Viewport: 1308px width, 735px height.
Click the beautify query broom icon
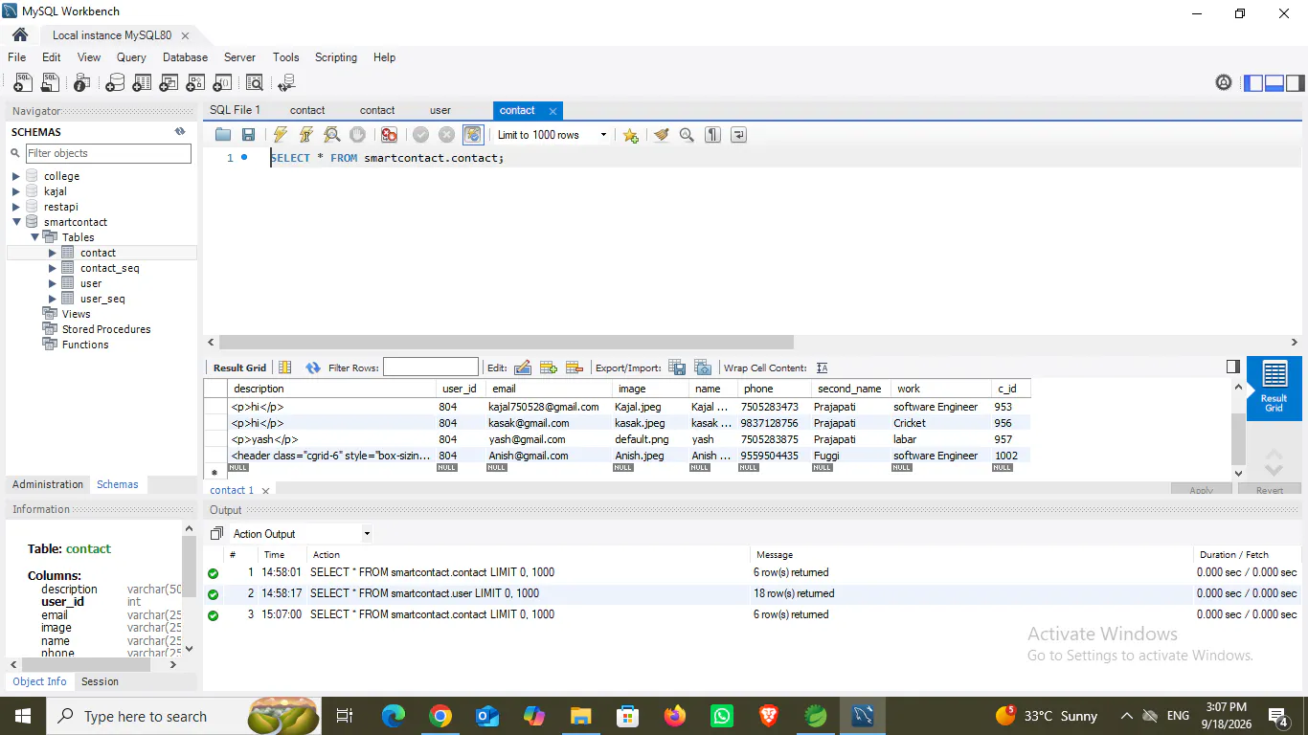point(661,135)
